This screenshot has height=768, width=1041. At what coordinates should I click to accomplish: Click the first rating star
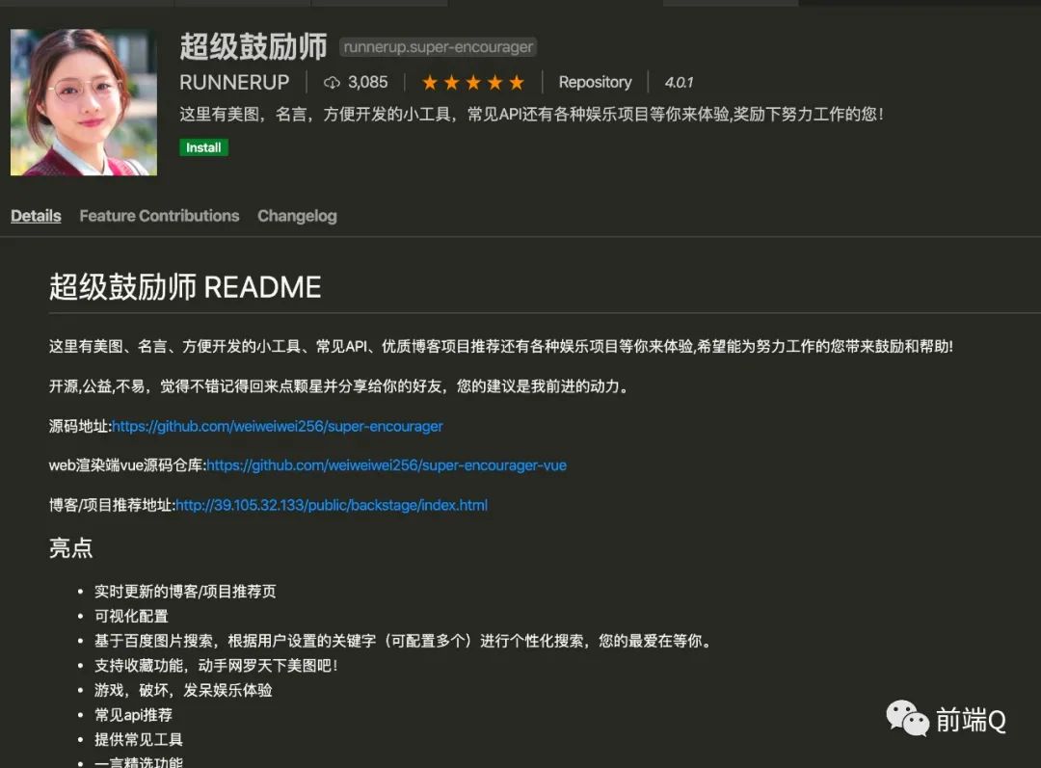point(430,82)
